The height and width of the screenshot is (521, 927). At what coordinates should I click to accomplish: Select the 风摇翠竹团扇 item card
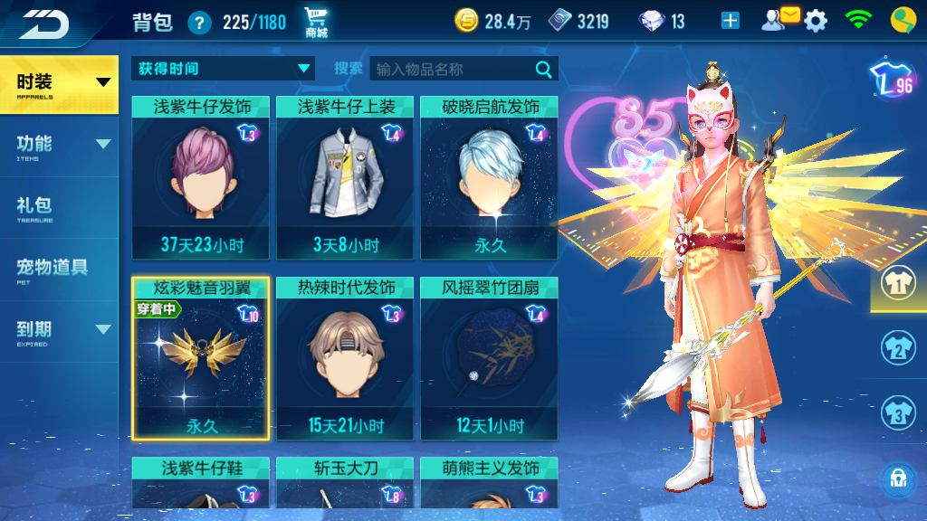click(489, 358)
